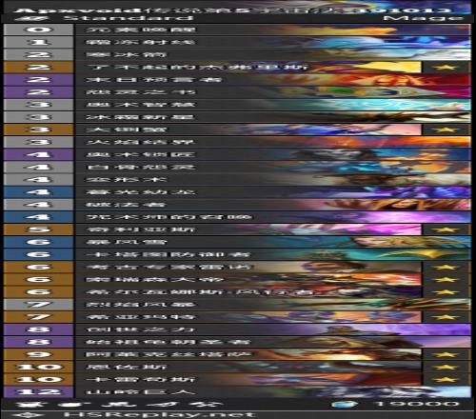Click the mana tile of 创世之力
Viewport: 476px width, 419px height.
pos(38,329)
